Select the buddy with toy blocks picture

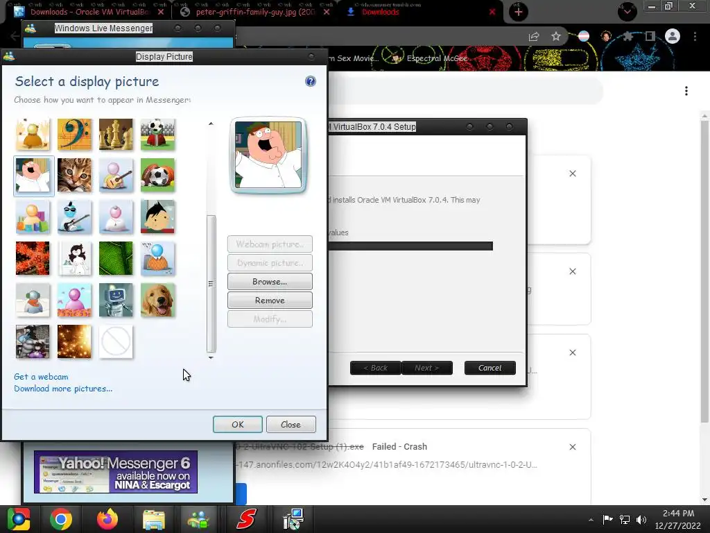pos(33,217)
